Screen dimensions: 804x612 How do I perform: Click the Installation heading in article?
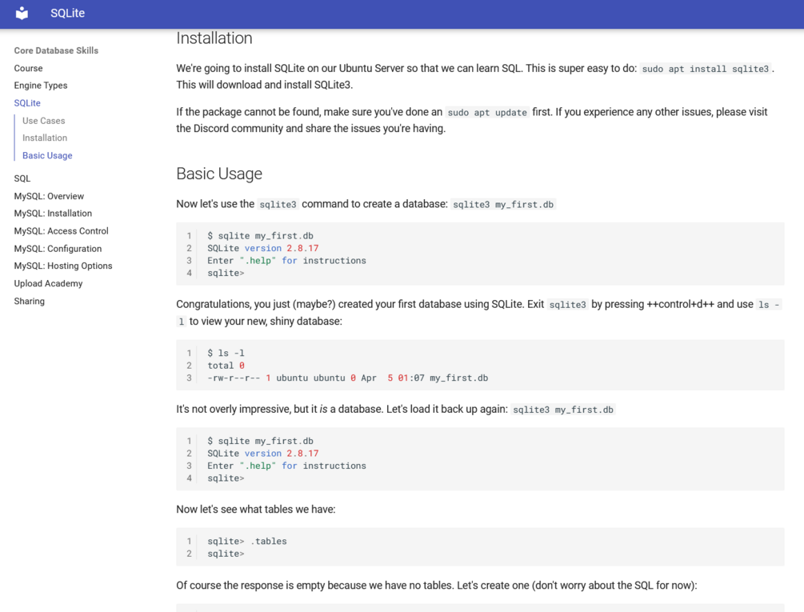tap(214, 38)
